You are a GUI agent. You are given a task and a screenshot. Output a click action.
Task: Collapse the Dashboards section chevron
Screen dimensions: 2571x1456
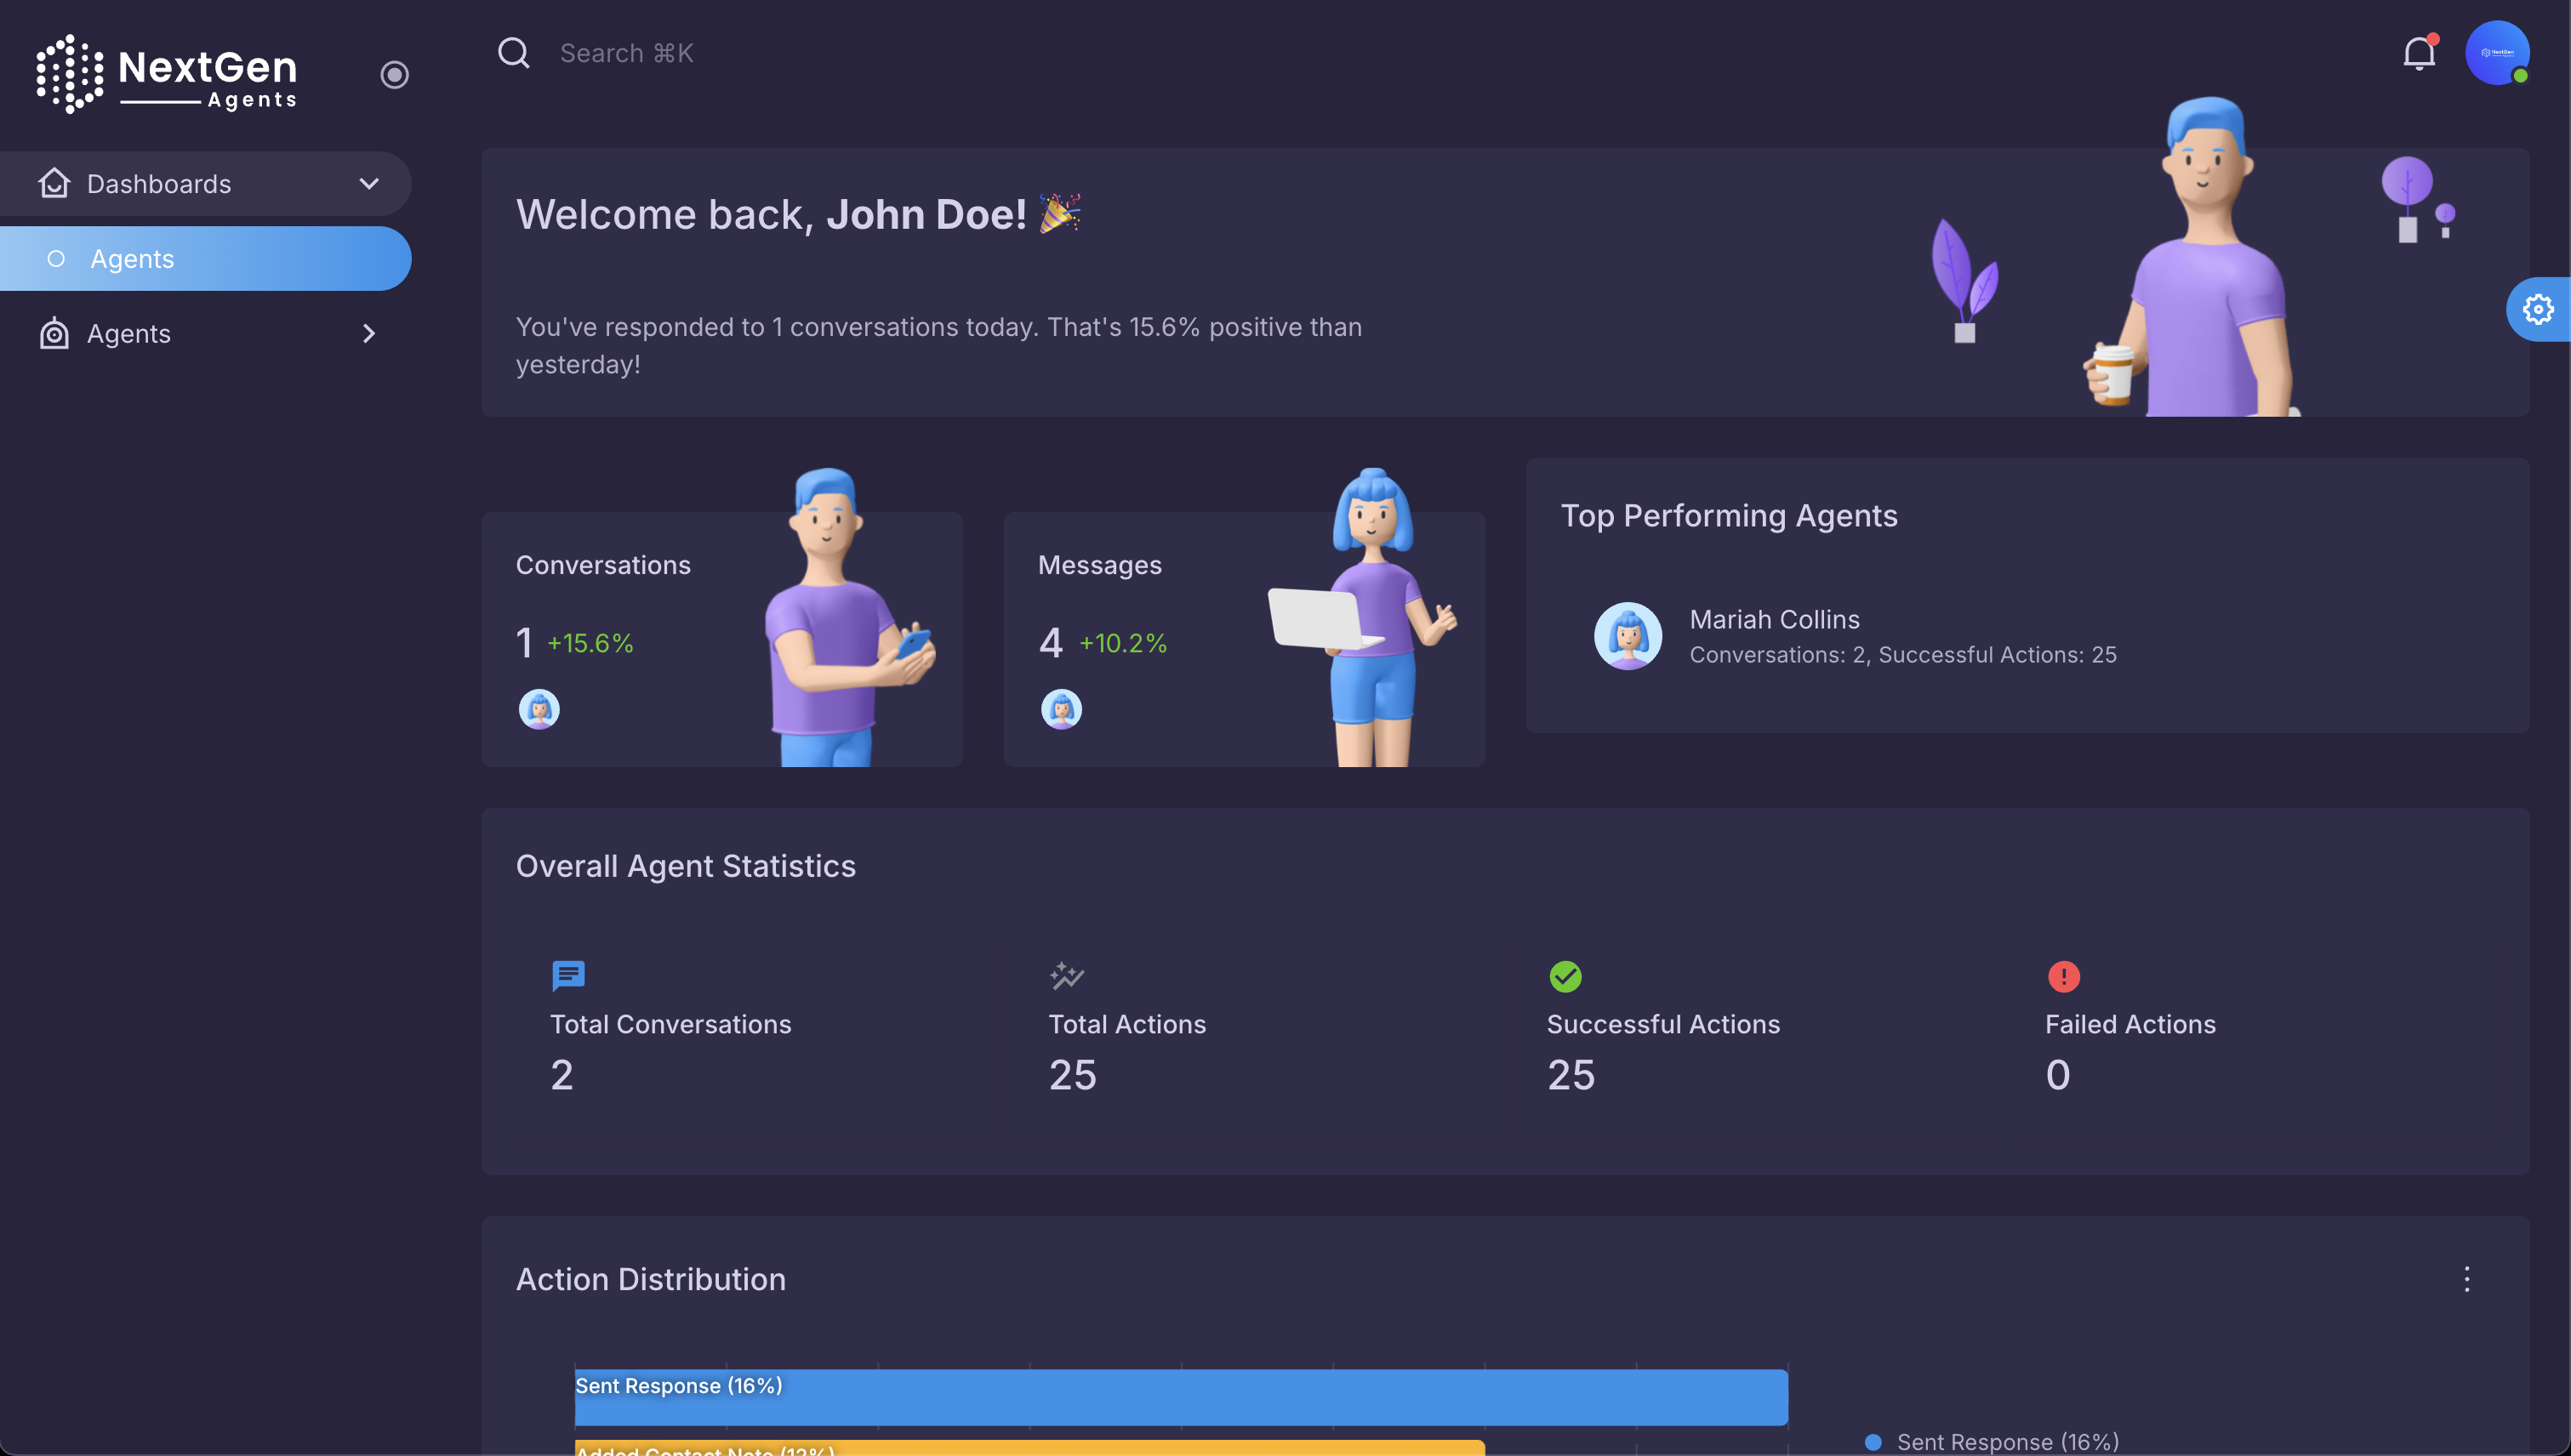pos(368,183)
